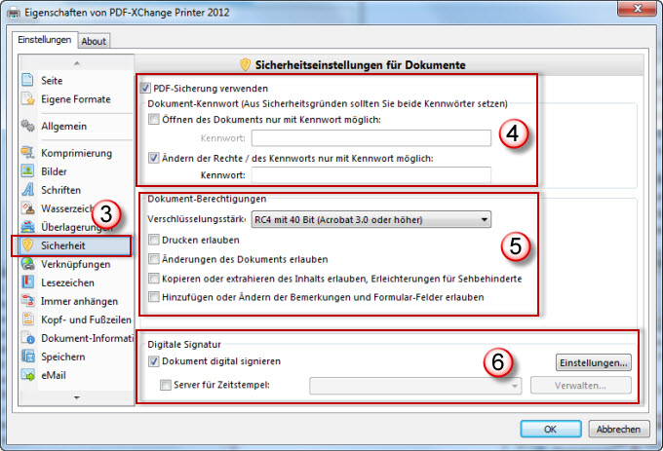
Task: Click the Kopf- und Fußzeilen icon
Action: (x=28, y=319)
